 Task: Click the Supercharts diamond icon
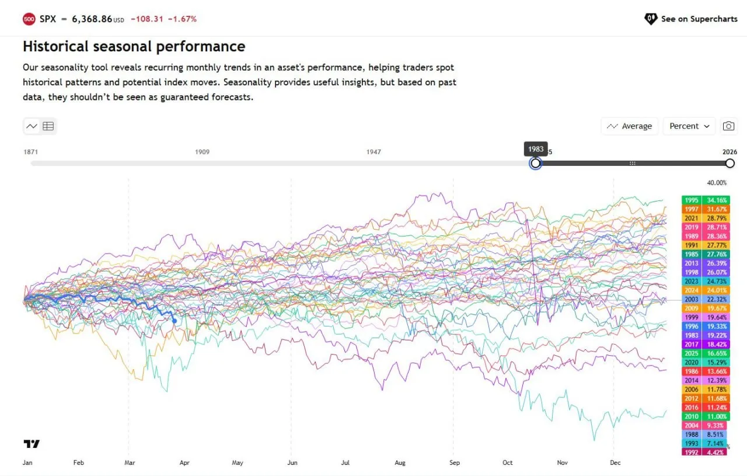[651, 18]
